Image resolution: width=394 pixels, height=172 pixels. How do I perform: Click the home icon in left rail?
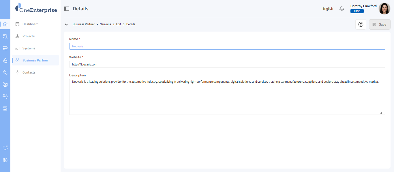coord(5,24)
